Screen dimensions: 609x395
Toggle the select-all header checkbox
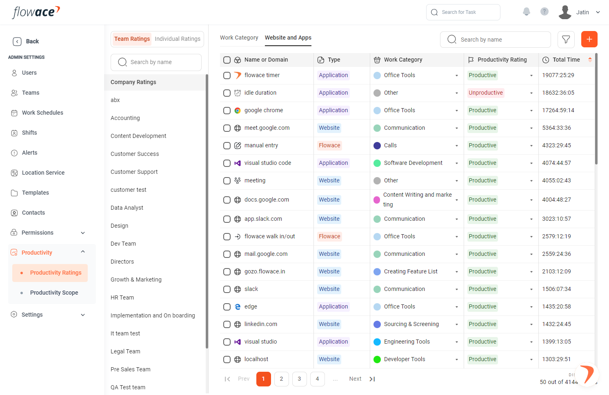point(227,60)
